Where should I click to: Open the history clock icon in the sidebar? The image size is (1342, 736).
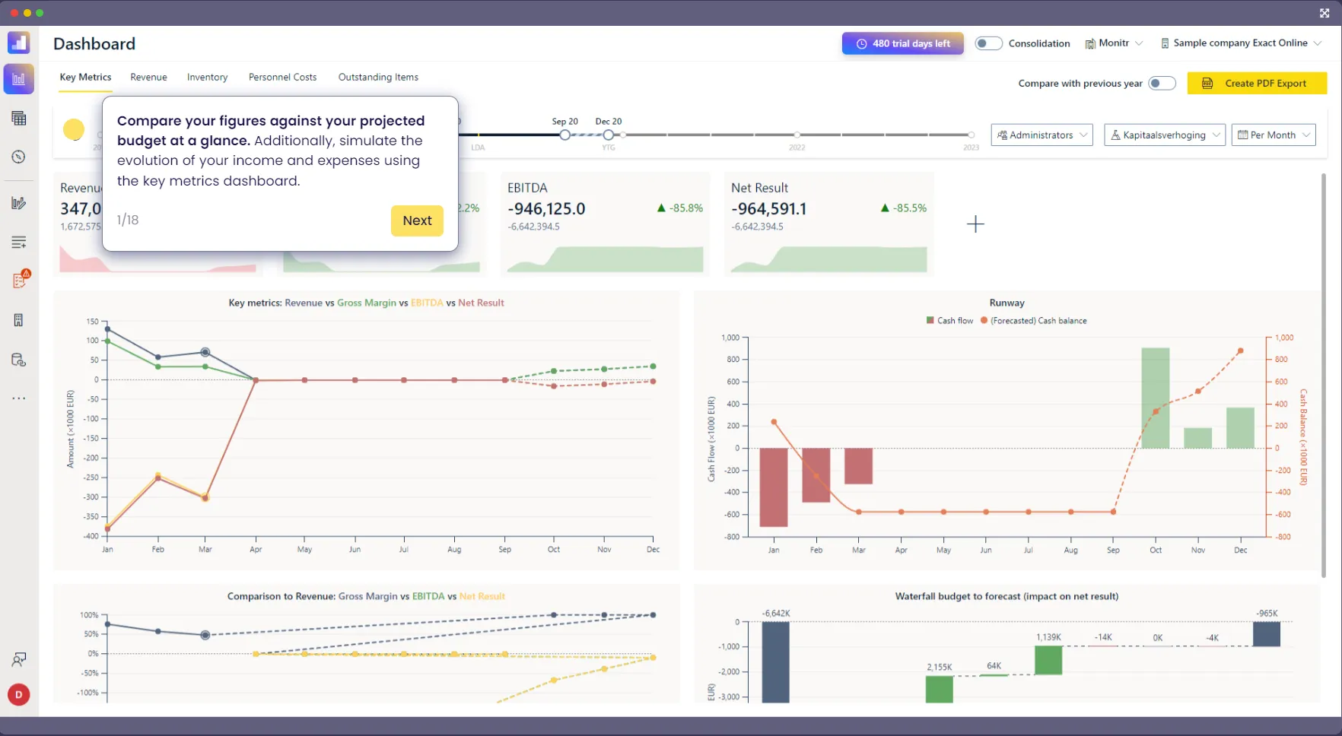pos(18,157)
